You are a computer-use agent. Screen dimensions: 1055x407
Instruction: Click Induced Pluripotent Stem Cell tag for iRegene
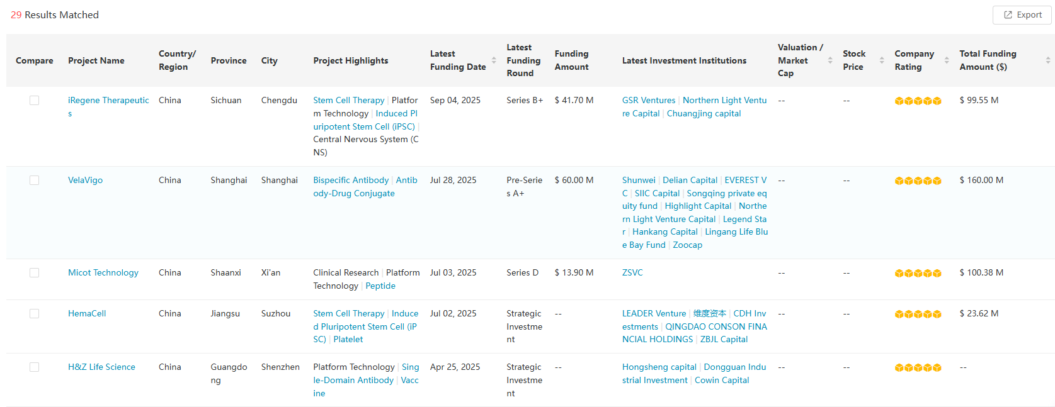tap(365, 120)
